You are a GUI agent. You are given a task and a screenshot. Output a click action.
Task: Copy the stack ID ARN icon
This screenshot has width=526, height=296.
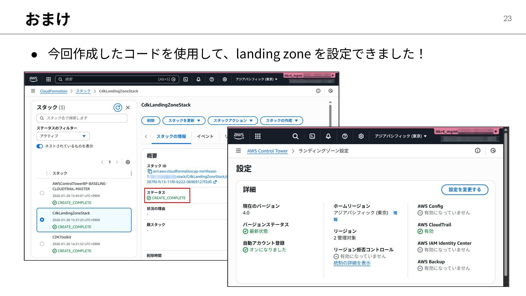pos(150,171)
